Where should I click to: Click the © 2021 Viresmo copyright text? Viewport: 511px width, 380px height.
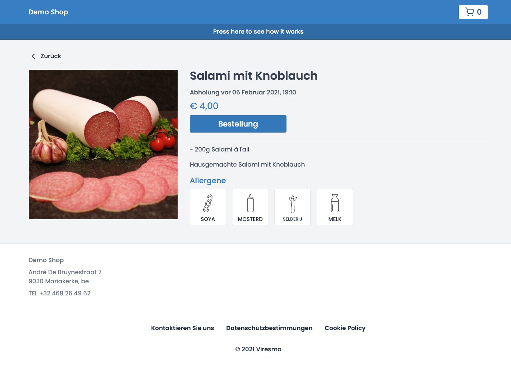[258, 349]
